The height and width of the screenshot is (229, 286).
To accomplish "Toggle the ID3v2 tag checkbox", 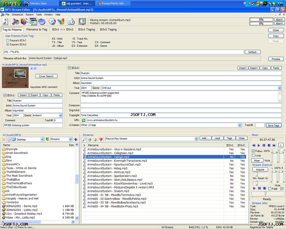I will 69,68.
